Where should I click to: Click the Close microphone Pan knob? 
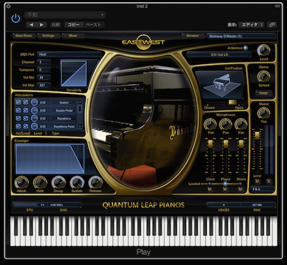tap(210, 124)
